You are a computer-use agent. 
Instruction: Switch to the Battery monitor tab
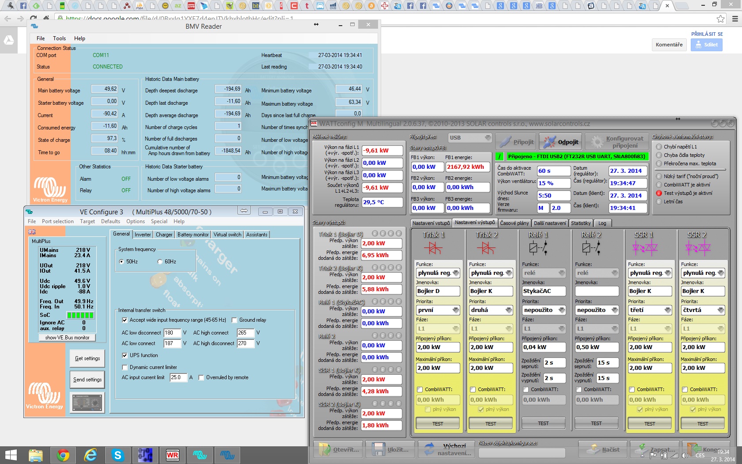[x=193, y=235]
